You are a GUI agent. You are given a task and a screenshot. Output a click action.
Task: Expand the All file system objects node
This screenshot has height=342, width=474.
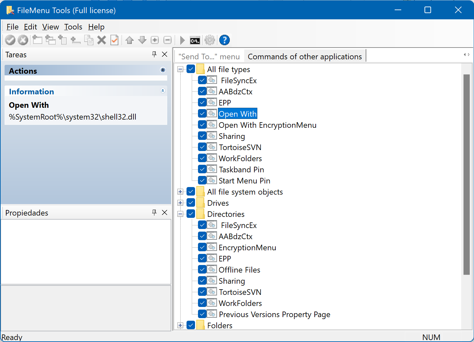(180, 192)
